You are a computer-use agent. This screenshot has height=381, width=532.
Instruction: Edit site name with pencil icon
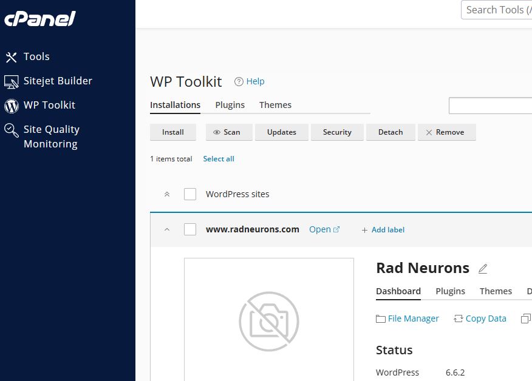click(483, 269)
